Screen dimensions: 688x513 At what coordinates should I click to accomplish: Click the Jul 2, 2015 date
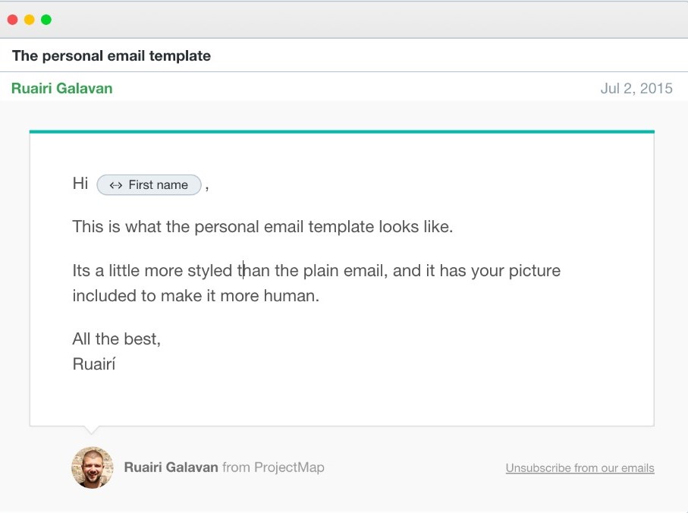coord(636,88)
